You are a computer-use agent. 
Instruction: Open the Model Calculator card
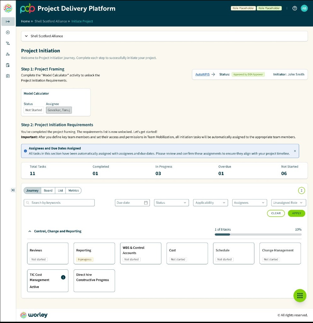click(x=56, y=103)
